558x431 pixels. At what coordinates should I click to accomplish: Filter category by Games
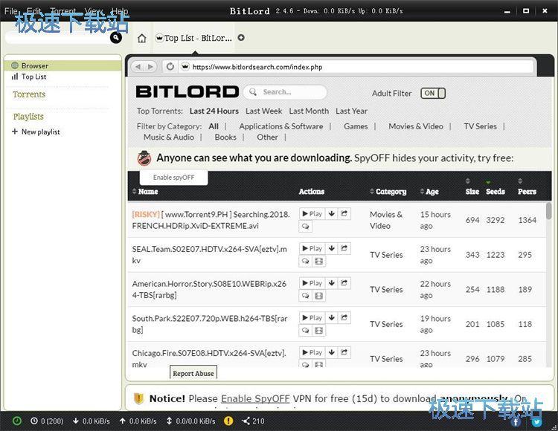point(356,126)
